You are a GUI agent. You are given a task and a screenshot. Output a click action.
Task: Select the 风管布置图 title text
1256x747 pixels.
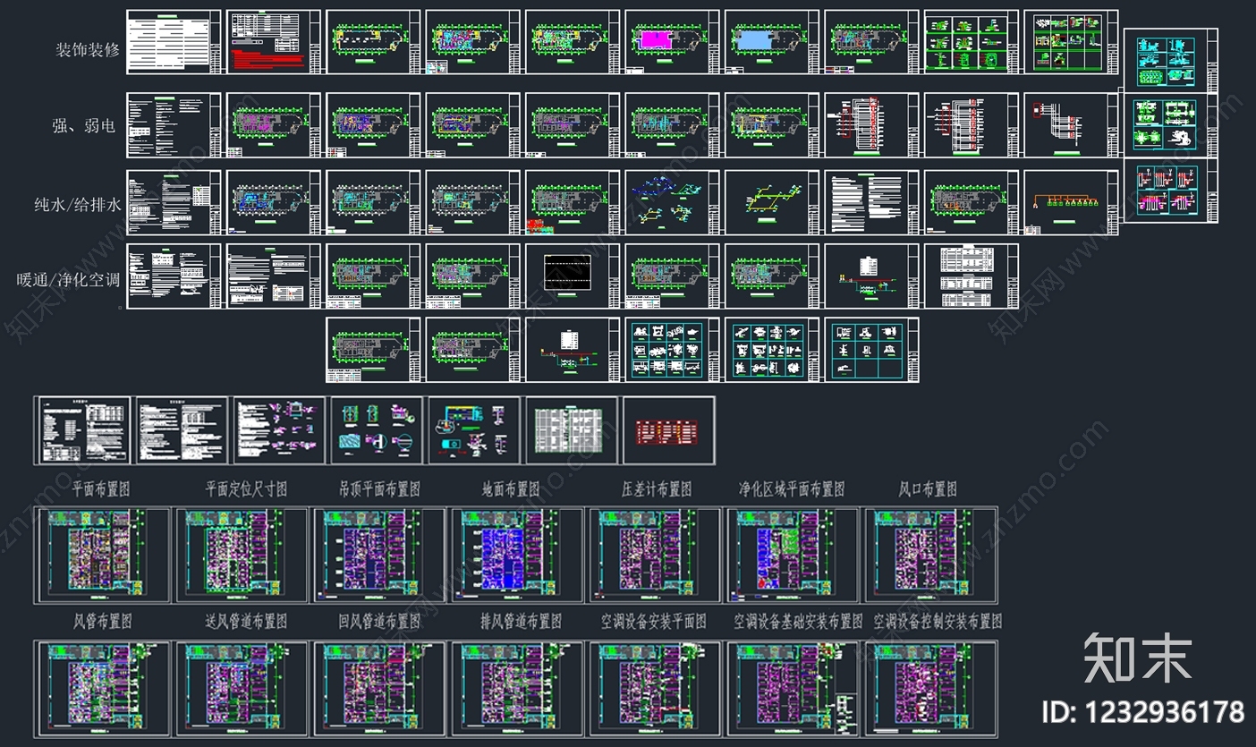(x=102, y=621)
